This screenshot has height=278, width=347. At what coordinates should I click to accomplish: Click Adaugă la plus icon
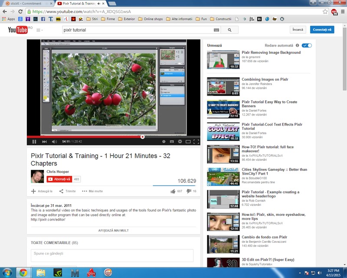click(33, 191)
